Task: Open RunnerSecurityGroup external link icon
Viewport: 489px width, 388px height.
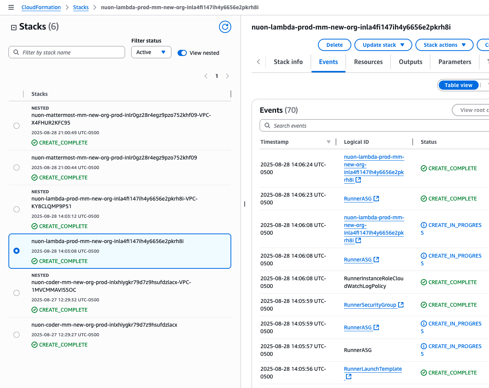Action: click(x=401, y=305)
